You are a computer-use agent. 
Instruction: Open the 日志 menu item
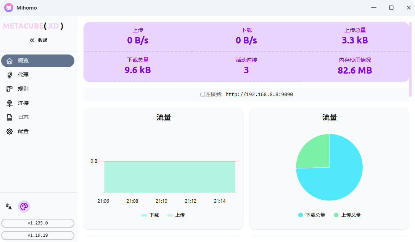click(23, 117)
